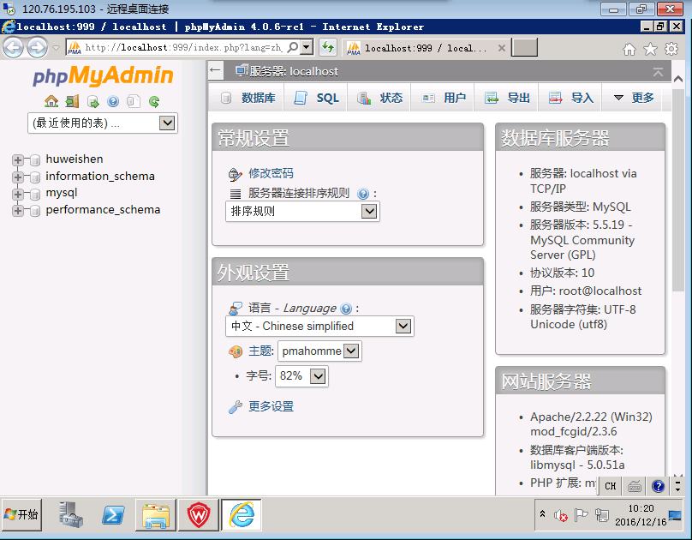Go back with IE back button
Viewport: 692px width, 540px height.
(13, 47)
